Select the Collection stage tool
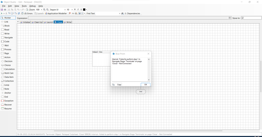 [x=7, y=81]
